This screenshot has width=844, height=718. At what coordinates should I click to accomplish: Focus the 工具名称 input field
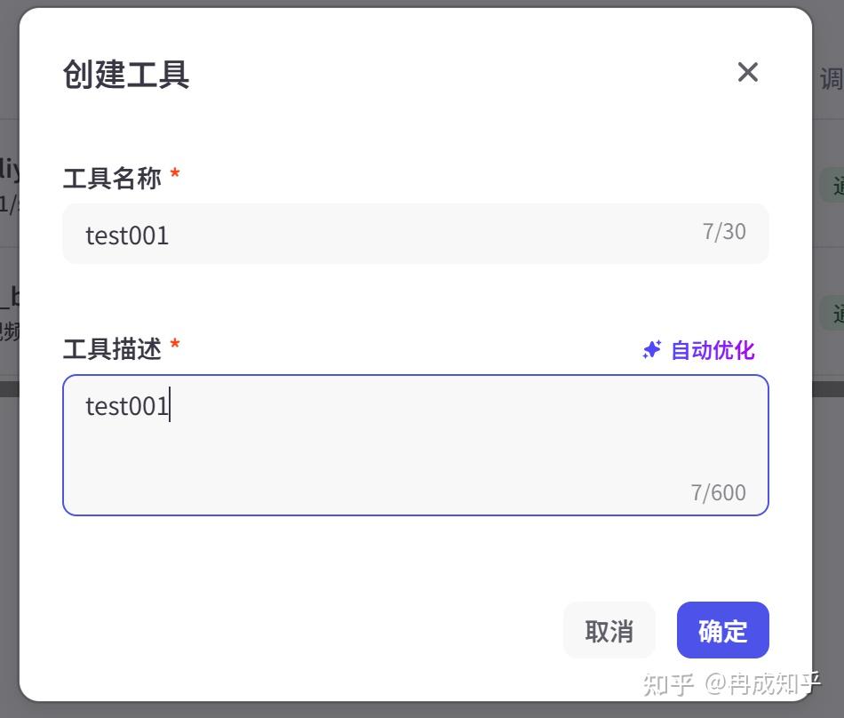(x=416, y=234)
